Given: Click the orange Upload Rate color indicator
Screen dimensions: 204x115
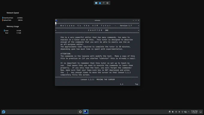Looking at the screenshot, I should tap(2, 20).
